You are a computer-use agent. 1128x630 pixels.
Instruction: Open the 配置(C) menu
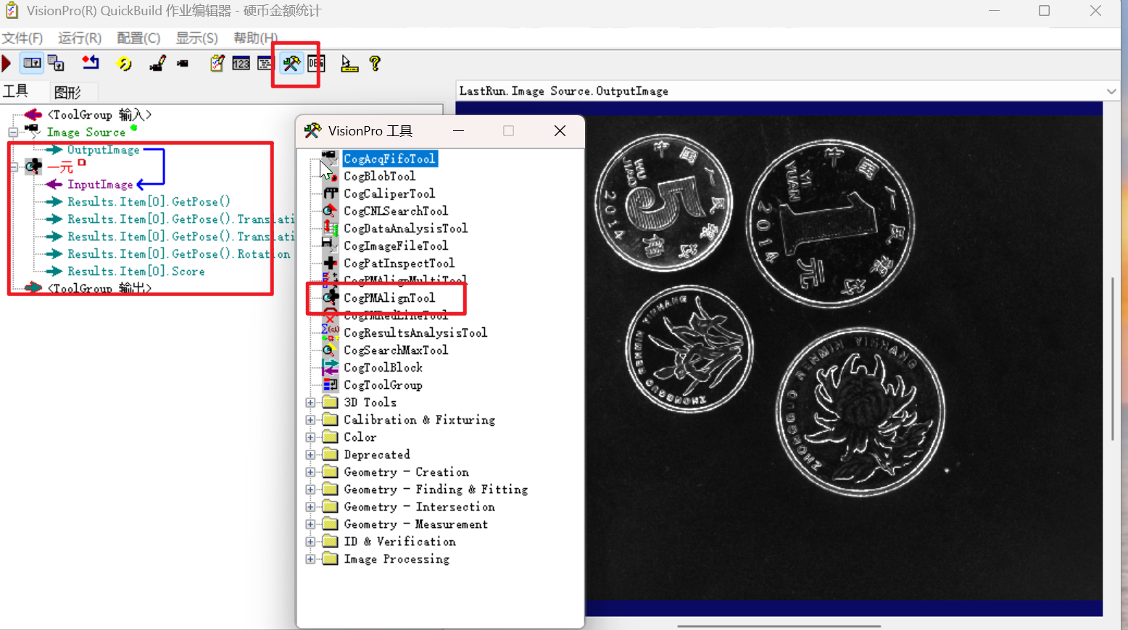[138, 38]
